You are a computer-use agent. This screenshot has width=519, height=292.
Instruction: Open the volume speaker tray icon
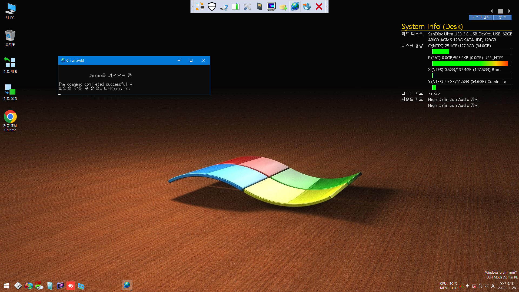coord(487,286)
